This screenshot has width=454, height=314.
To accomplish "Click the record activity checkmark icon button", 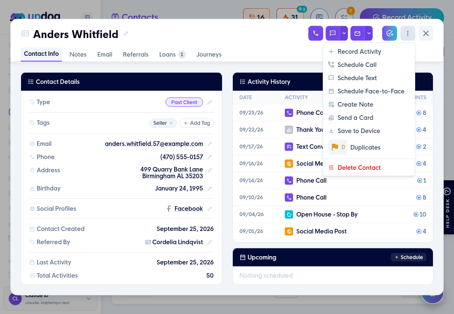I will [390, 33].
